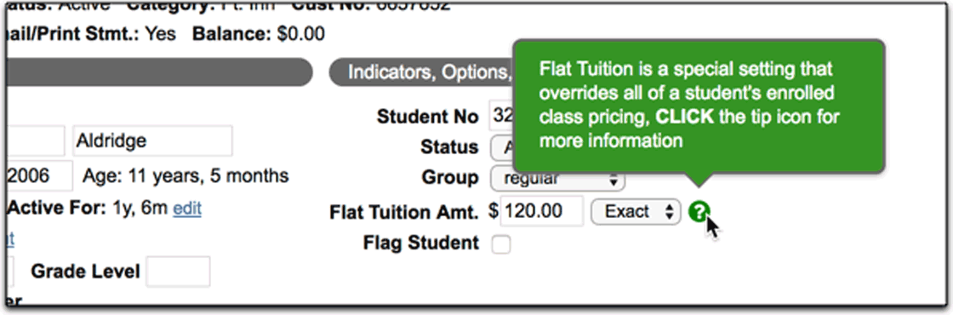Screen dimensions: 953x315
Task: Click the green Flat Tuition help tip icon
Action: click(x=699, y=212)
